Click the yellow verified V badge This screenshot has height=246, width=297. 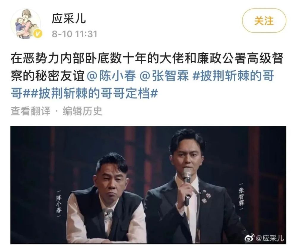coord(38,34)
